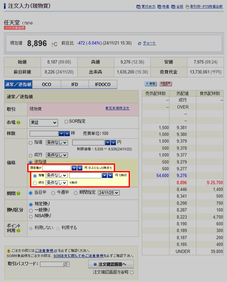Screen dimensions: 227x282
Task: Switch to the IFD tab
Action: pyautogui.click(x=75, y=84)
